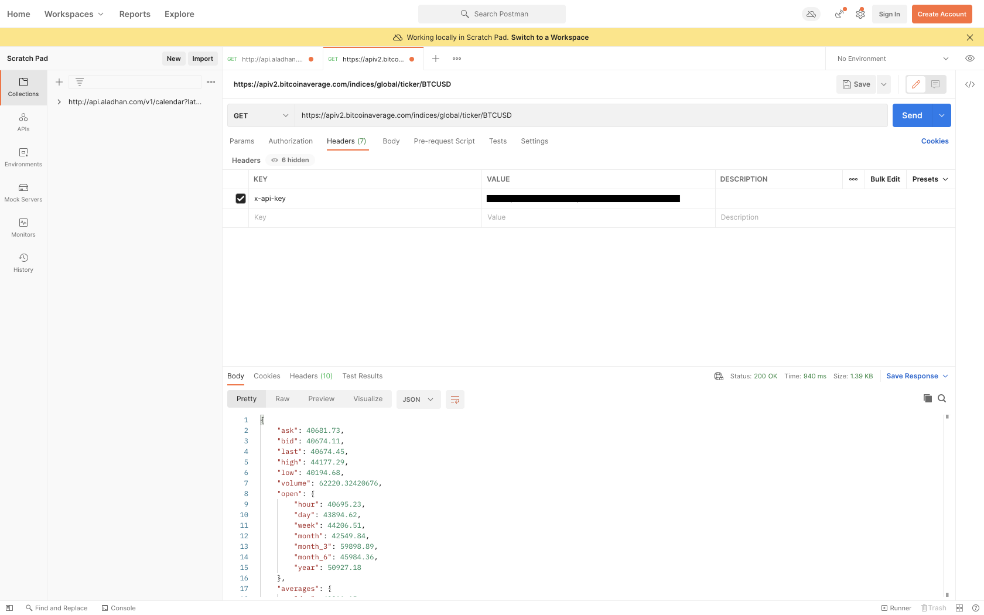Image resolution: width=984 pixels, height=615 pixels.
Task: Open the Test Results response tab
Action: pyautogui.click(x=363, y=376)
